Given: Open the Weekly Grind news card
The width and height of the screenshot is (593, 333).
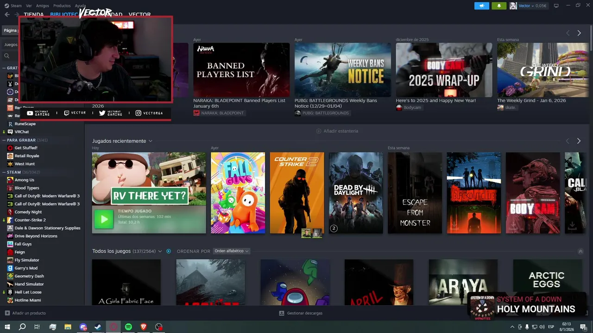Looking at the screenshot, I should 543,70.
